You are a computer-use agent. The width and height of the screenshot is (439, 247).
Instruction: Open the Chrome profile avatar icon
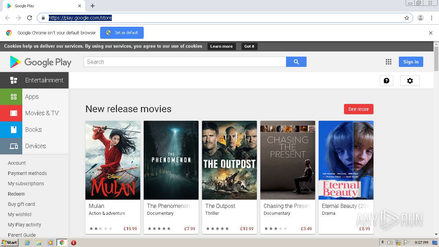pos(420,18)
